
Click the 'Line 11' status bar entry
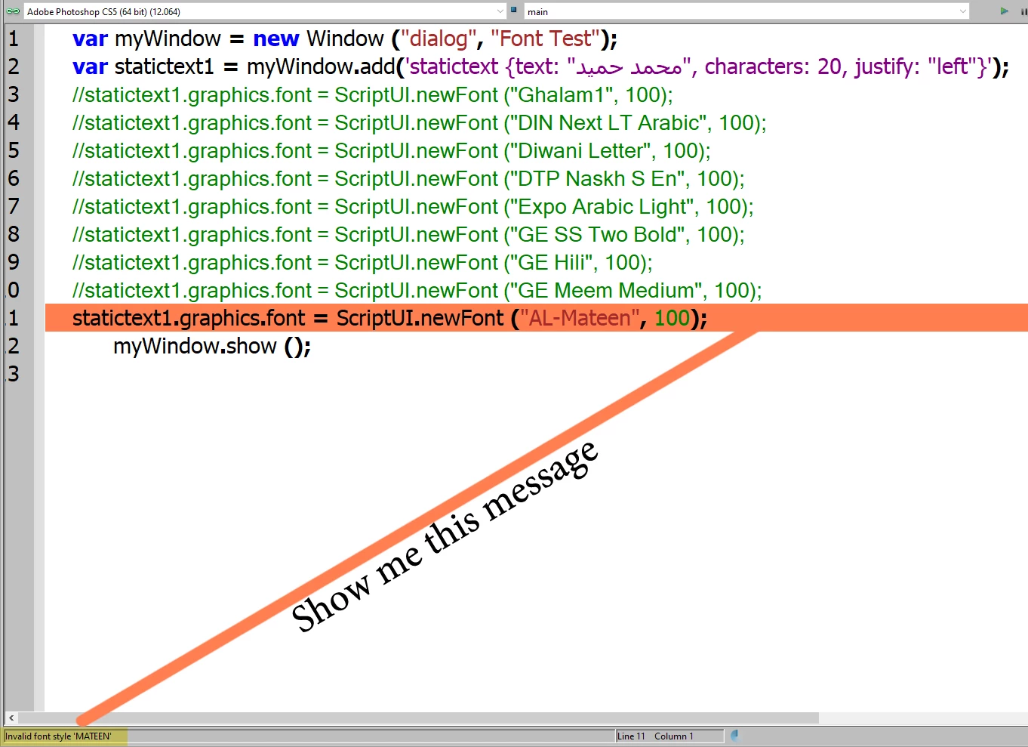click(x=632, y=736)
